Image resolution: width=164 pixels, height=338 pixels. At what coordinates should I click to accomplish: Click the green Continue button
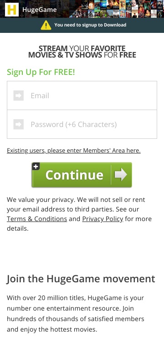pyautogui.click(x=82, y=175)
